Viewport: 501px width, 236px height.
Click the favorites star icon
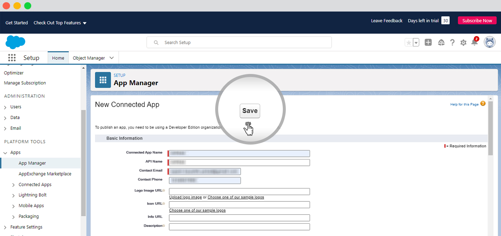409,43
